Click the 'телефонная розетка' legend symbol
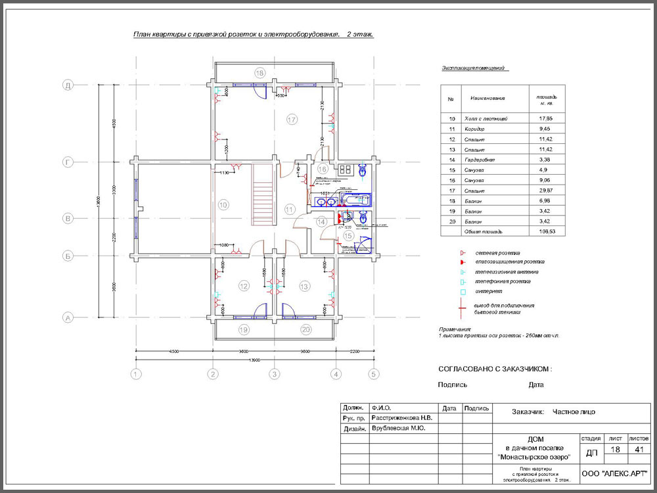The height and width of the screenshot is (493, 657). (463, 282)
